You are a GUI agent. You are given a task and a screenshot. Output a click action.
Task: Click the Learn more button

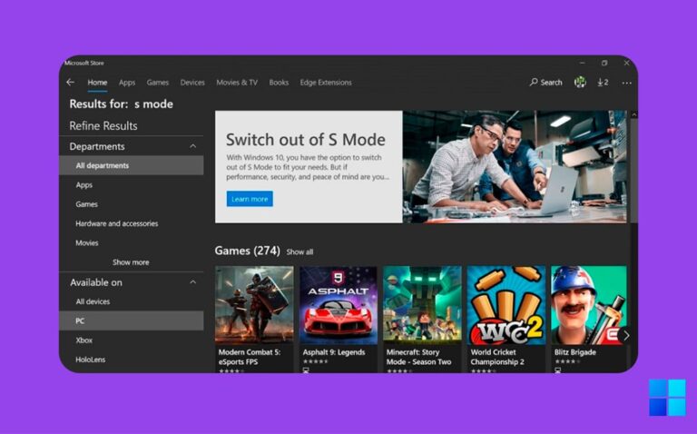tap(250, 199)
